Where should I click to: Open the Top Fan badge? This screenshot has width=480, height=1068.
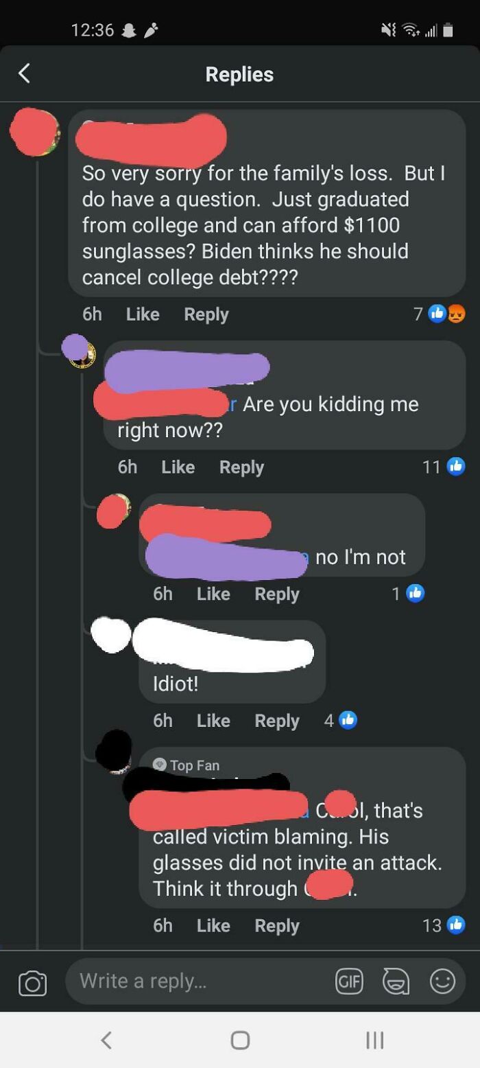pyautogui.click(x=187, y=765)
